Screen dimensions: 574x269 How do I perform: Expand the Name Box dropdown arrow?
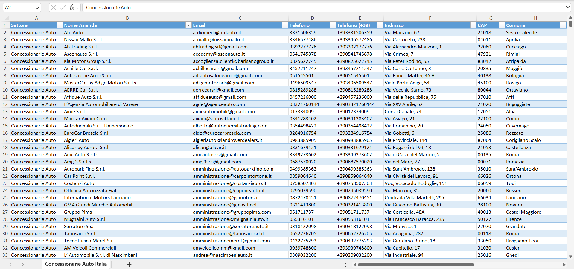[37, 7]
